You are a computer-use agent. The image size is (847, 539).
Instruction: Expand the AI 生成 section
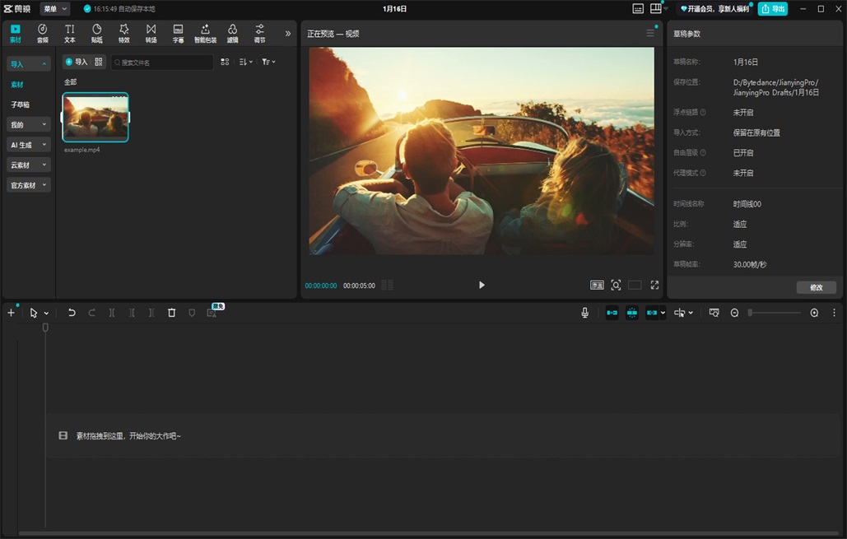point(29,145)
